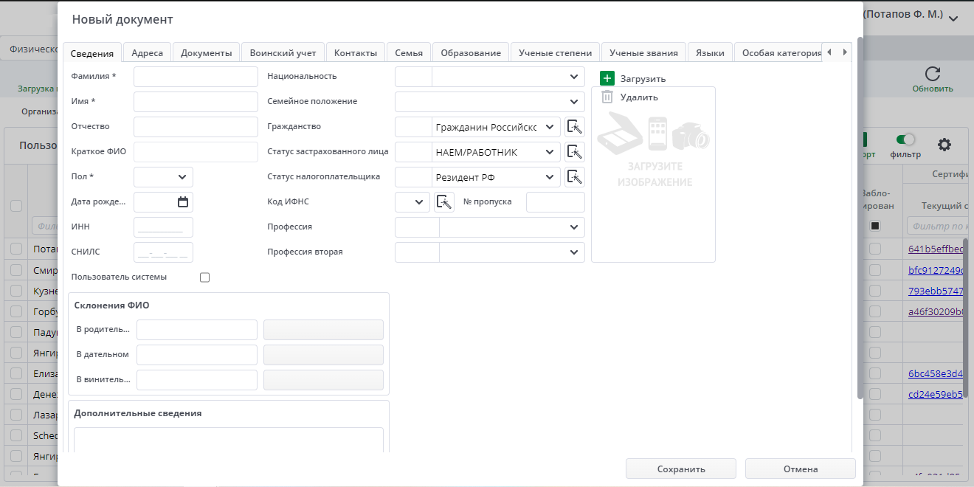This screenshot has width=974, height=487.
Task: Expand the Пол dropdown
Action: pos(182,177)
